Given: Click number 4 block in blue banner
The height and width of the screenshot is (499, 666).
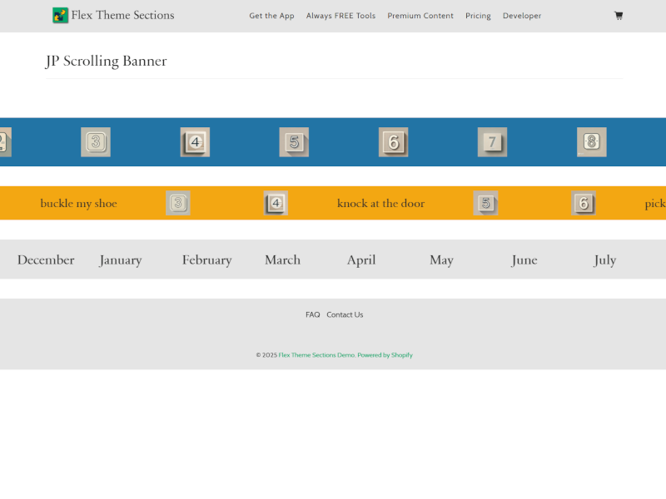Looking at the screenshot, I should coord(195,142).
